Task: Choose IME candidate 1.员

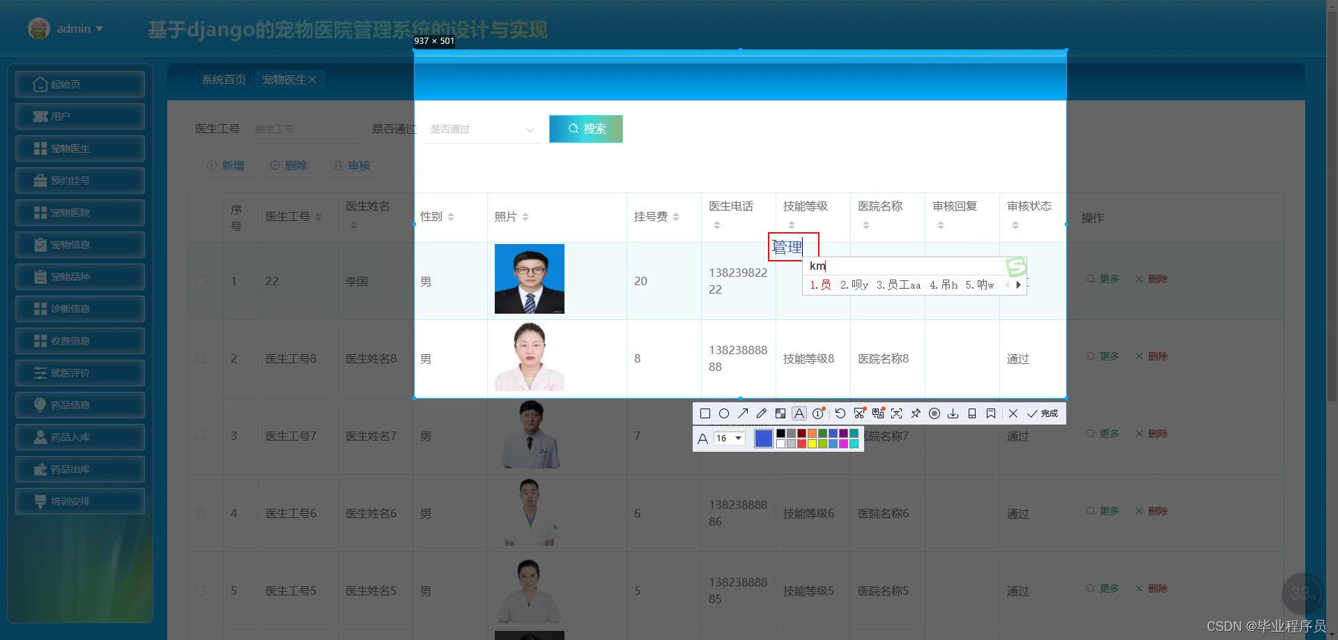Action: click(x=820, y=284)
